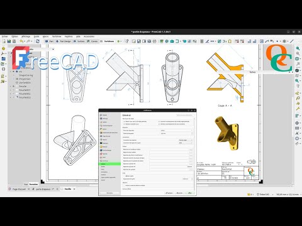Open the undo history dropdown arrow

point(25,41)
